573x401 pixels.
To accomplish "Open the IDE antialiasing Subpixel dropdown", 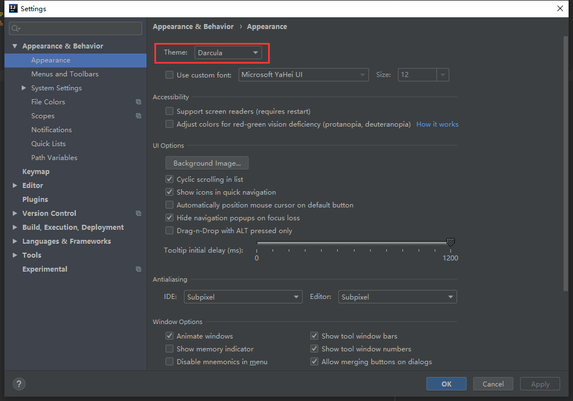I will click(x=243, y=297).
